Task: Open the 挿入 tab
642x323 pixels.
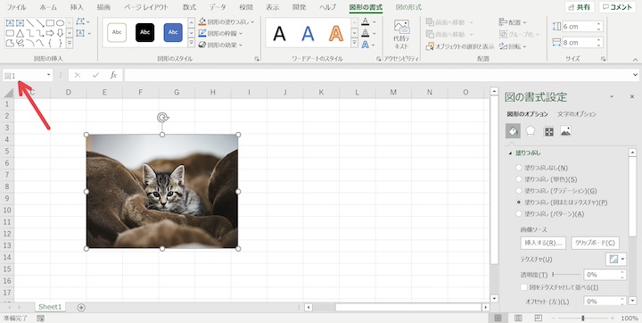Action: (77, 7)
